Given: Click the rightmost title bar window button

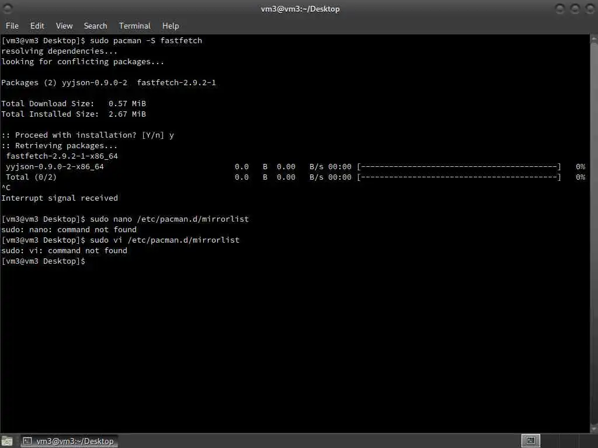Looking at the screenshot, I should coord(590,8).
